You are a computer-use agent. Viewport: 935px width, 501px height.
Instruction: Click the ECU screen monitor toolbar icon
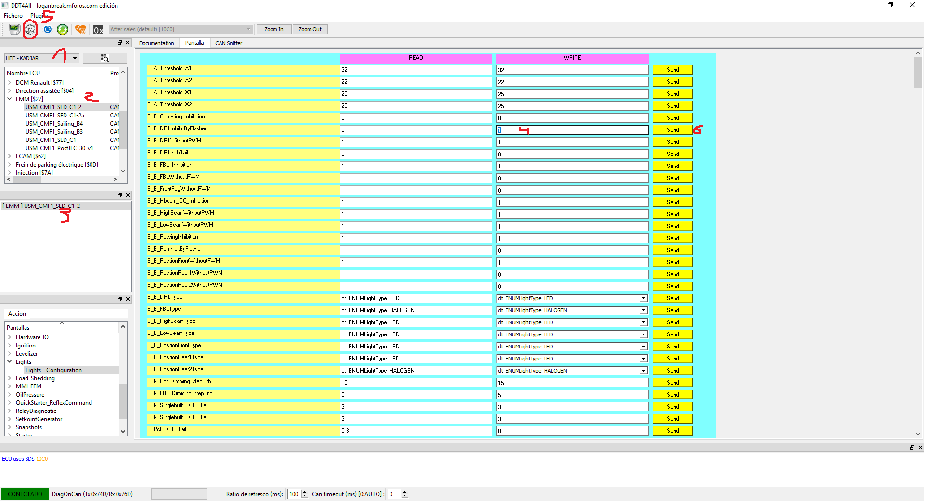point(14,29)
